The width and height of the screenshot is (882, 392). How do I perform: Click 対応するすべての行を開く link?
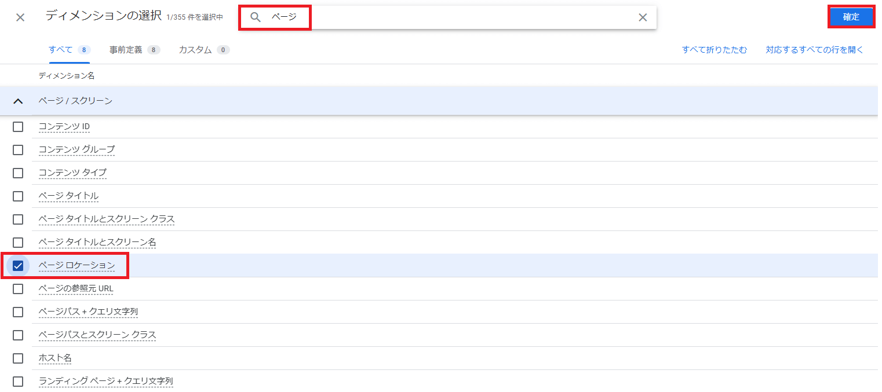(x=814, y=50)
